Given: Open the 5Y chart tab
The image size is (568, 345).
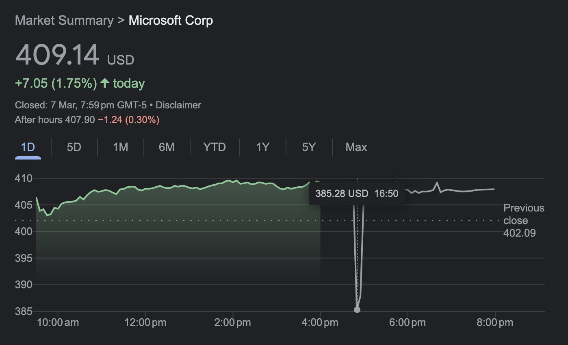Looking at the screenshot, I should click(309, 147).
